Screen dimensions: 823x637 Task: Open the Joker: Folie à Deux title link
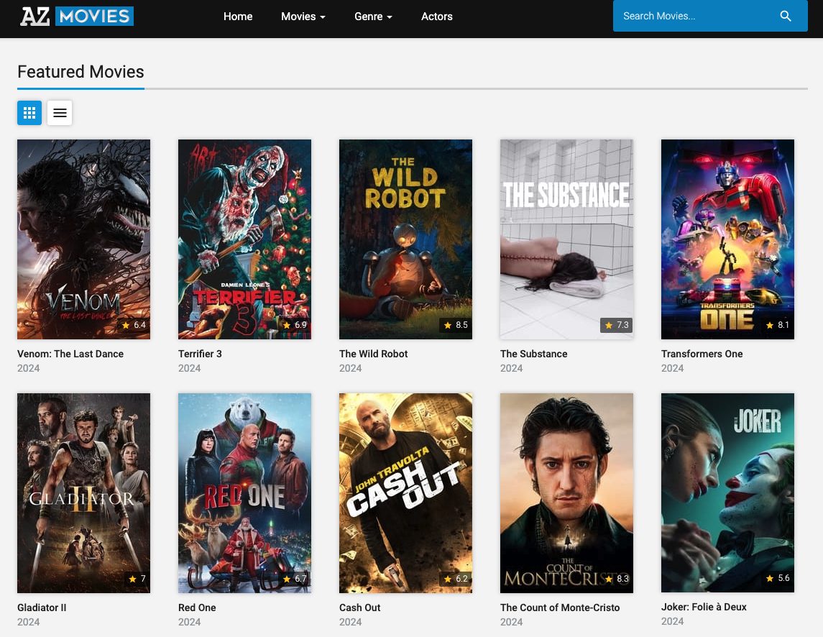pyautogui.click(x=704, y=607)
